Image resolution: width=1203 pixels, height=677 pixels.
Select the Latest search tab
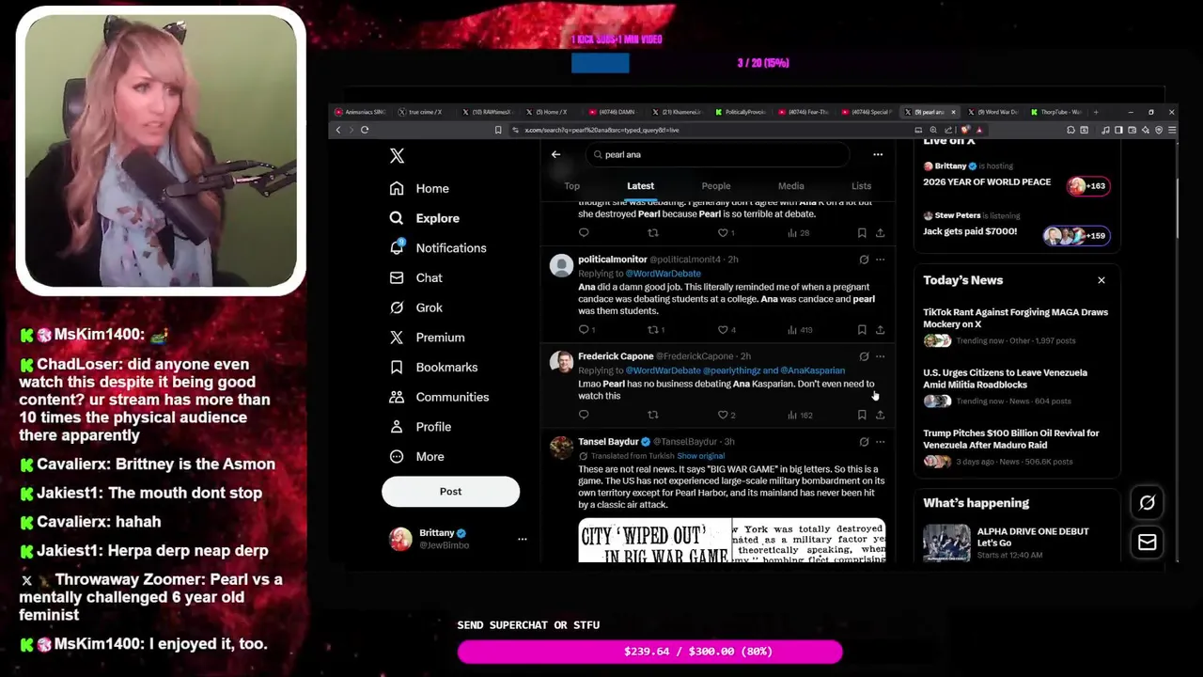pyautogui.click(x=640, y=186)
